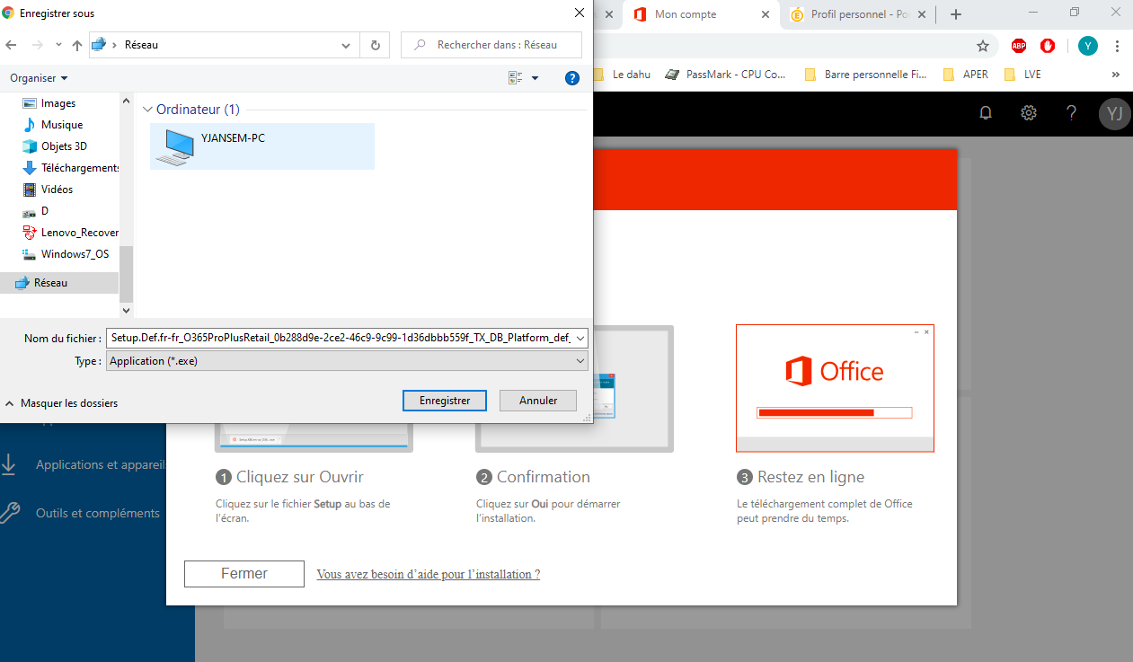Click the Annuler button

point(538,401)
